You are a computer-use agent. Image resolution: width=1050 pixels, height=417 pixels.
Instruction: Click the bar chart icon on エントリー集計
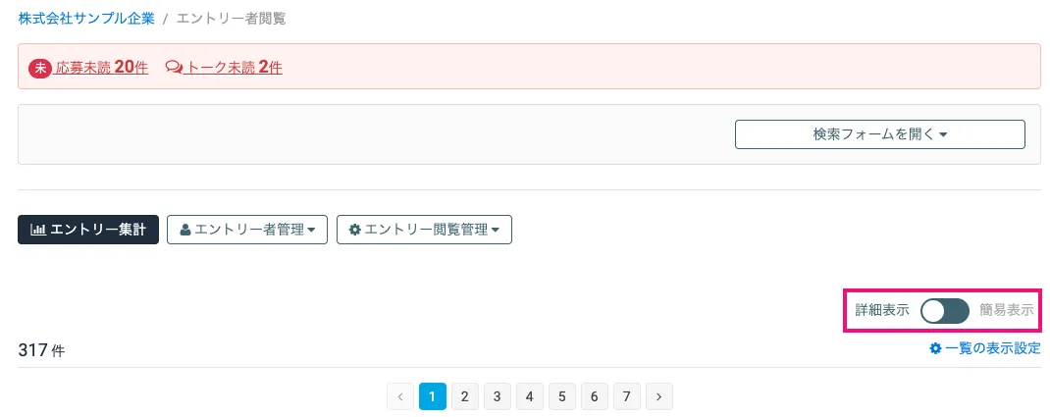tap(38, 230)
